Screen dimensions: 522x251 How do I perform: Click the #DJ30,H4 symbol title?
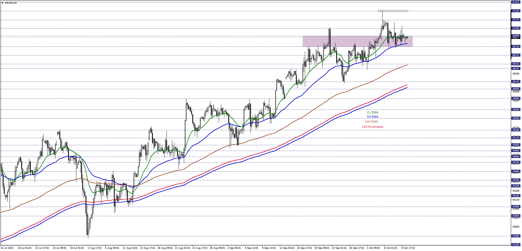pos(11,3)
